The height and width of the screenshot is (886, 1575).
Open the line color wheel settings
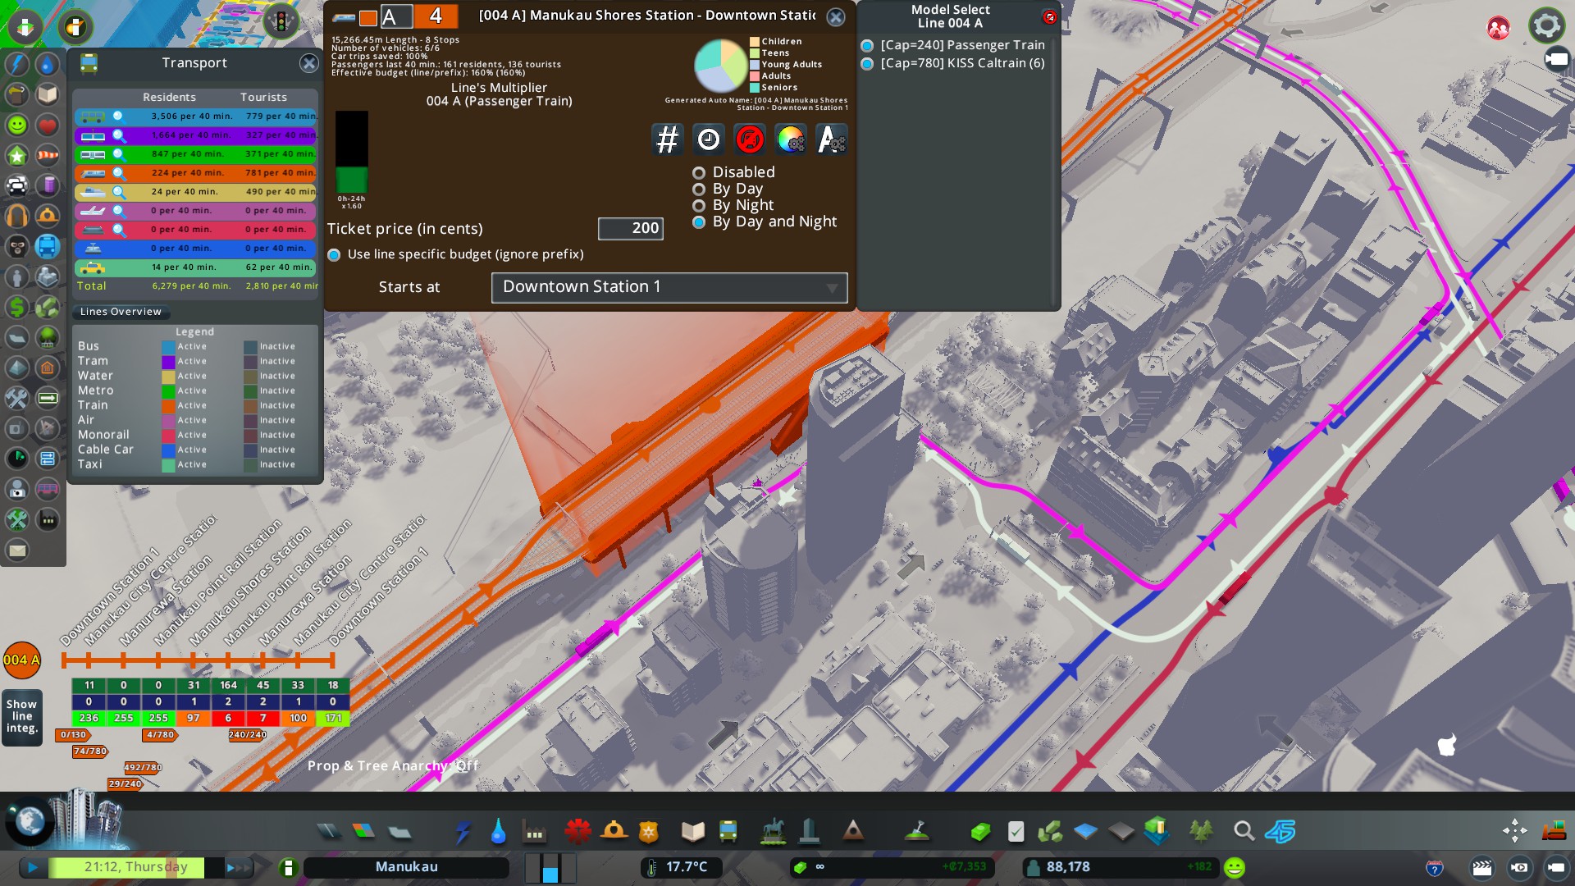(790, 139)
